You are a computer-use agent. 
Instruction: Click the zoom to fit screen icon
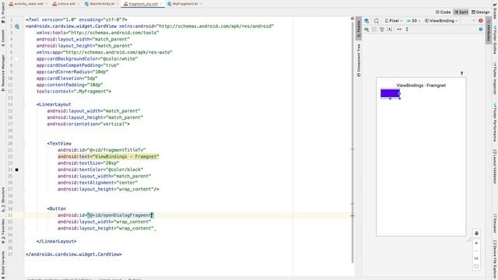tap(476, 266)
